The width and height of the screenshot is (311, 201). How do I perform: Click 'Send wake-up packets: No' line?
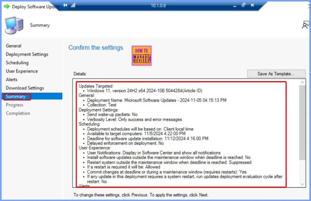pos(112,114)
